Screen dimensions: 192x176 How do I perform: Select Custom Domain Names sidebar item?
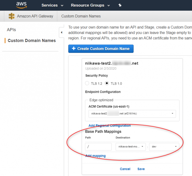tap(32, 41)
